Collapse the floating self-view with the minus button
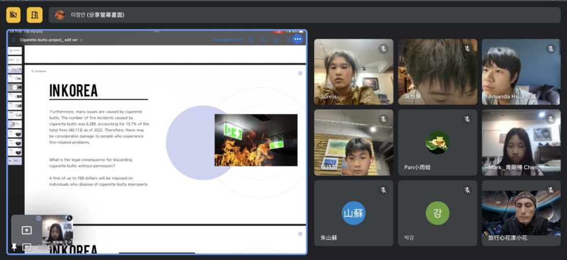Screen dimensions: 567x260 tap(38, 218)
